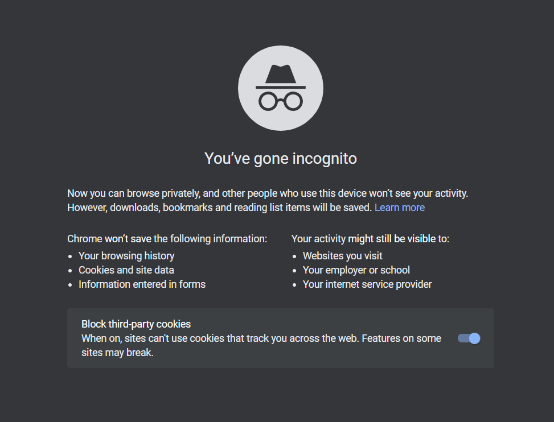Viewport: 554px width, 422px height.
Task: Select the Your internet service provider bullet
Action: [367, 284]
